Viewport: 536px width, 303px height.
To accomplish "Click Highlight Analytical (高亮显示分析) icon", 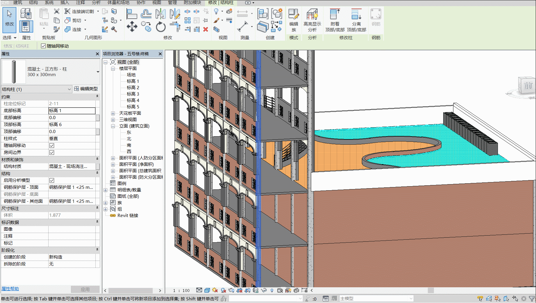I will [x=312, y=20].
